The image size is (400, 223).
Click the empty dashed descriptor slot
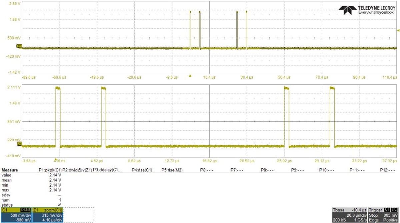click(x=79, y=215)
